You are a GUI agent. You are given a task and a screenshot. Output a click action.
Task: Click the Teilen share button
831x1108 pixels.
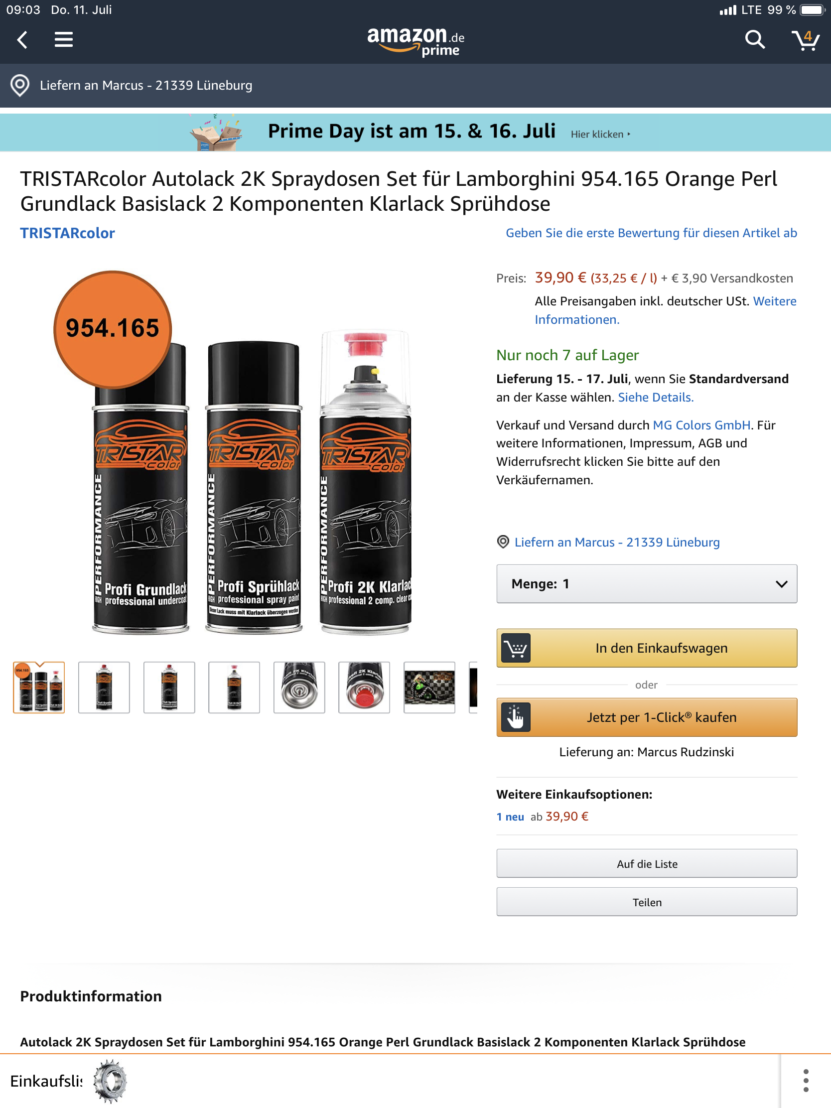pyautogui.click(x=646, y=902)
